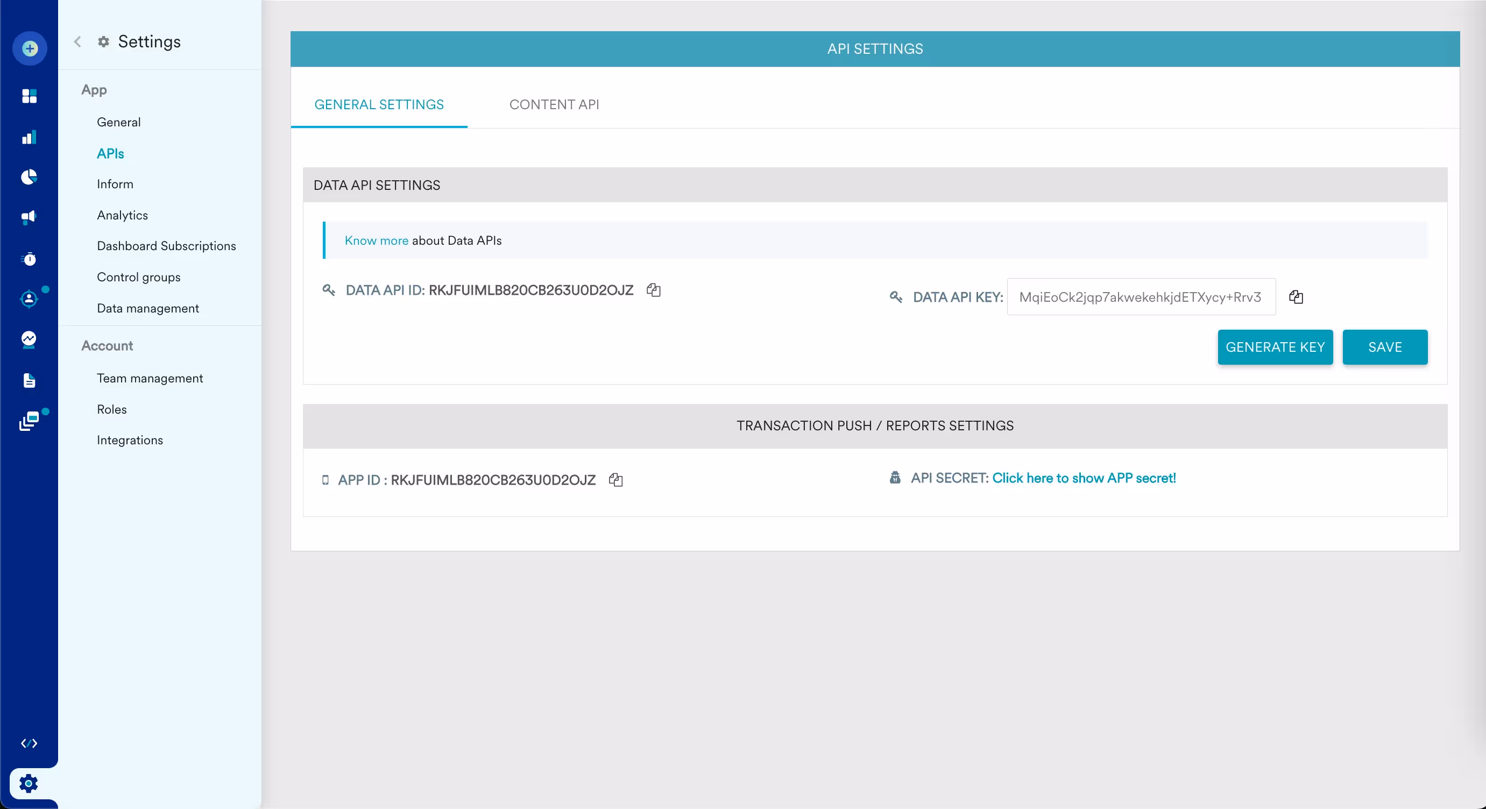Open Team management under Account
This screenshot has height=809, width=1486.
click(150, 378)
